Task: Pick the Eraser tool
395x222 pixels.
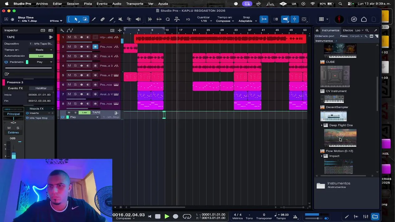Action: [x=103, y=19]
